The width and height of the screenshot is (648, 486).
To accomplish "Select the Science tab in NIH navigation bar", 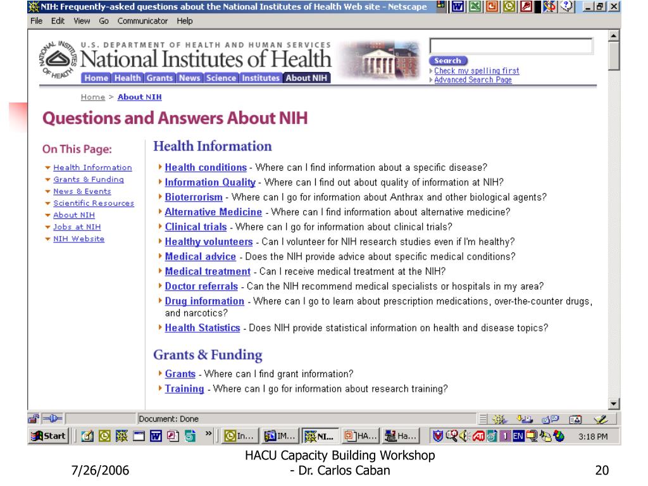I will (x=221, y=78).
